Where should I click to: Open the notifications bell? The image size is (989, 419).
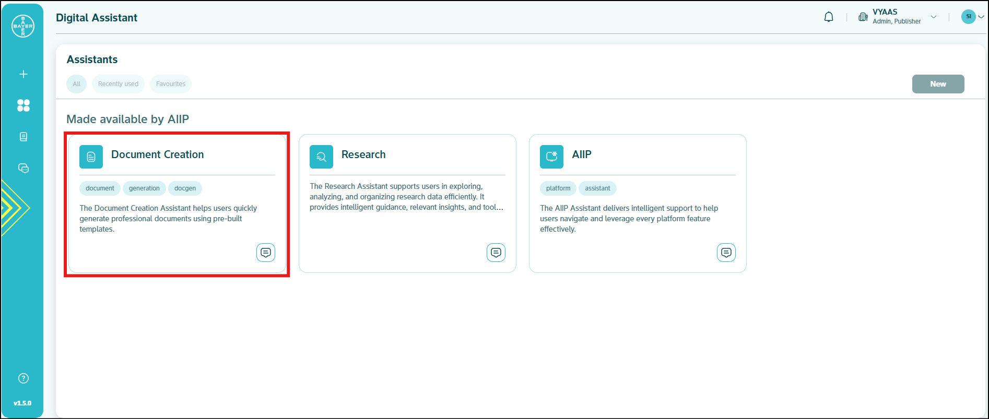point(829,17)
